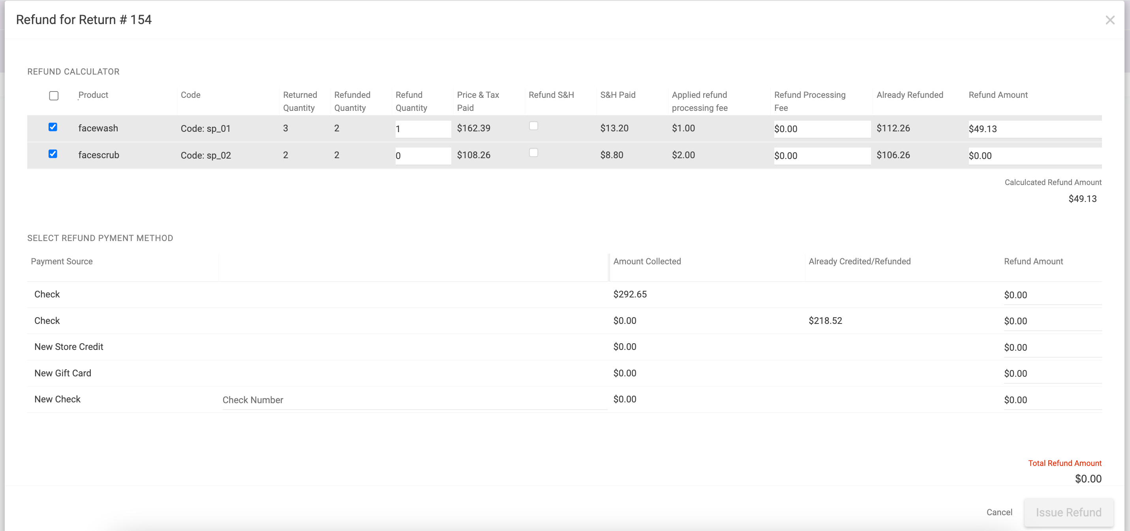Set refund amount for New Check

1053,400
